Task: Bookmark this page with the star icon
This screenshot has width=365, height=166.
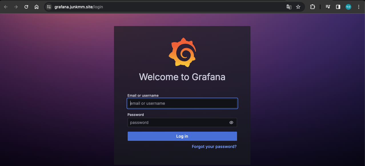Action: point(298,7)
